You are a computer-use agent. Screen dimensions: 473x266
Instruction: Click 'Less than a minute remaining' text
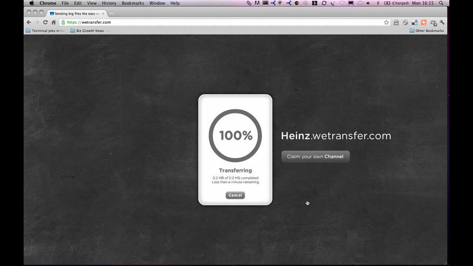[x=235, y=182]
